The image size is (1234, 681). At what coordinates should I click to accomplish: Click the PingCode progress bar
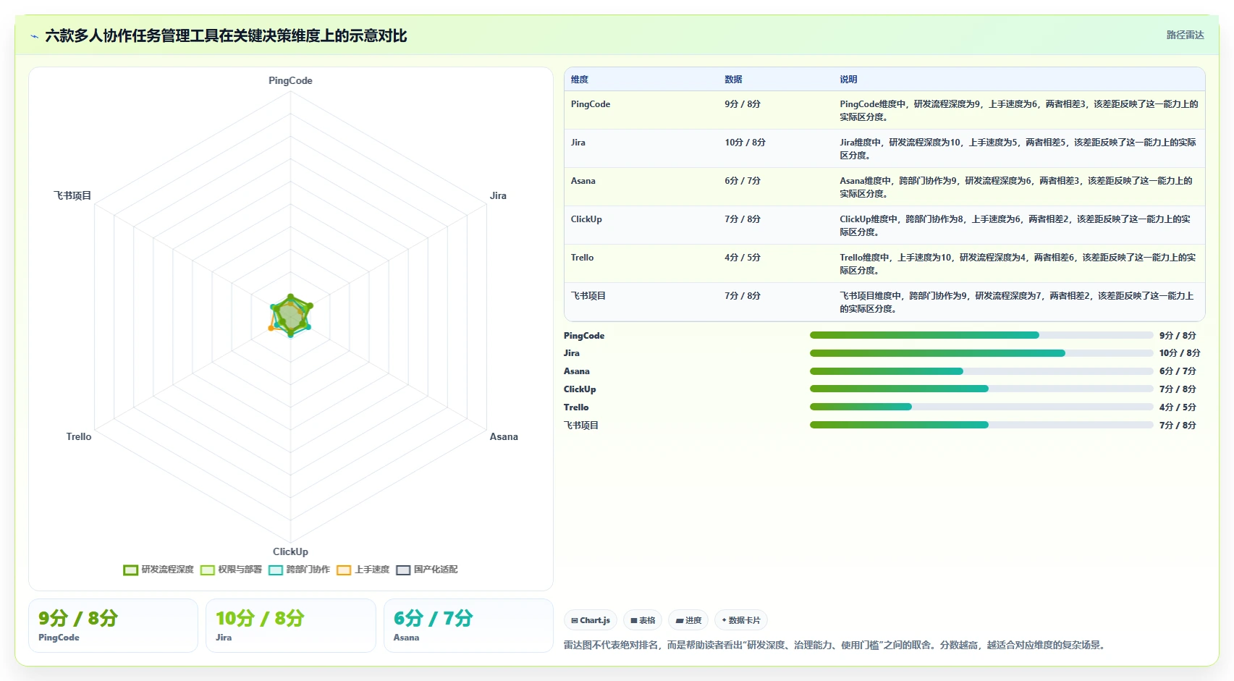click(981, 335)
